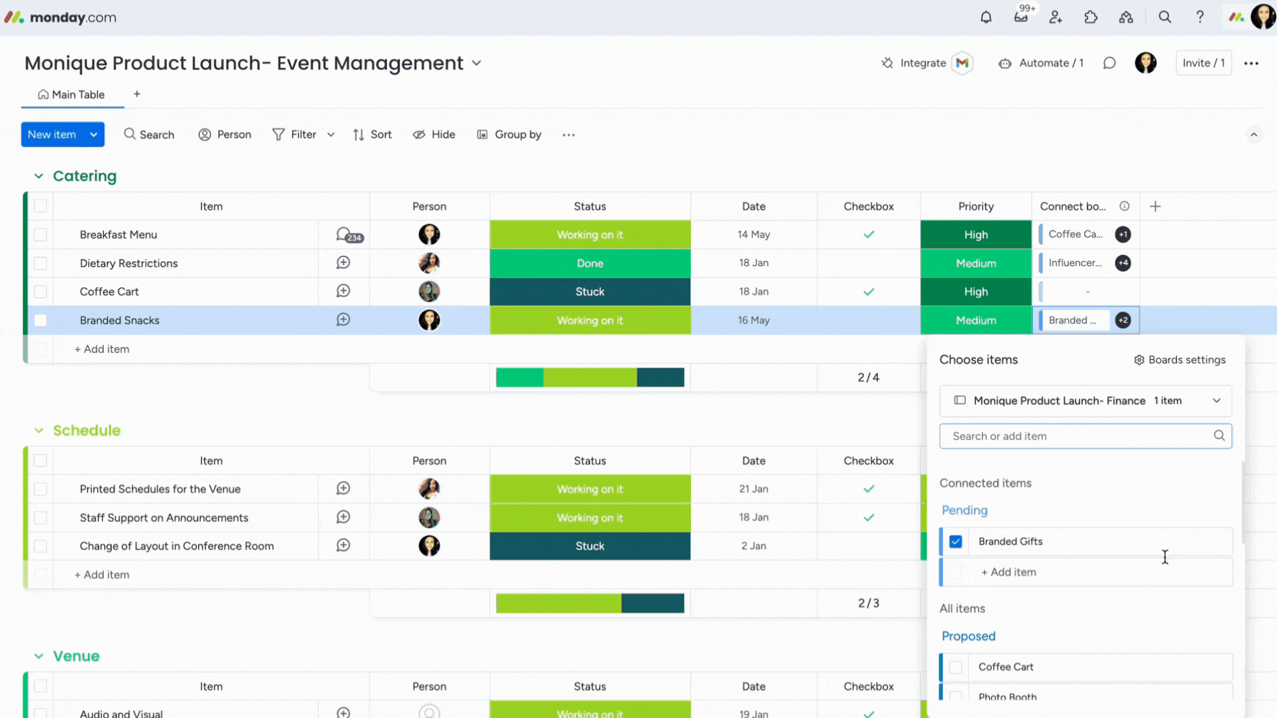Select the Printed Schedules row checkbox
The height and width of the screenshot is (718, 1277).
pos(41,489)
